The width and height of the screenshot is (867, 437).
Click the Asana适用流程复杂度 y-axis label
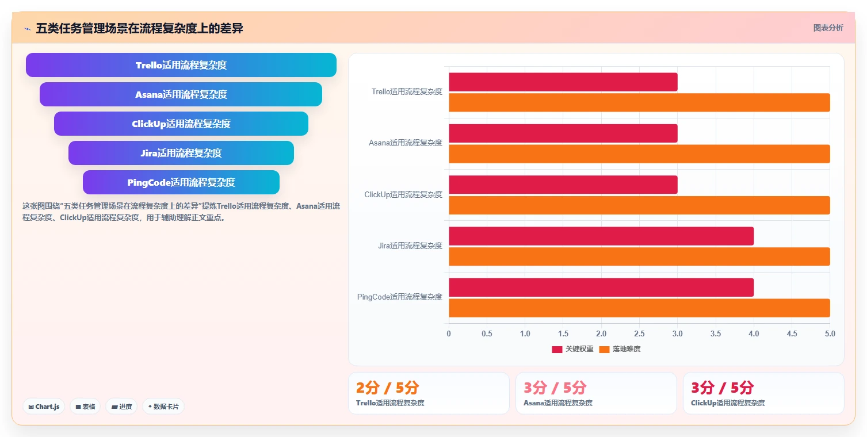[406, 143]
